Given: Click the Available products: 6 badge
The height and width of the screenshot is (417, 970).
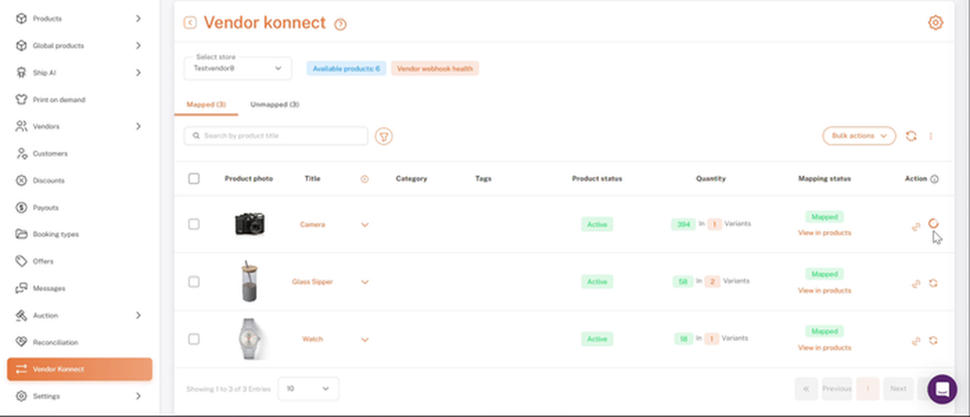Looking at the screenshot, I should click(347, 69).
